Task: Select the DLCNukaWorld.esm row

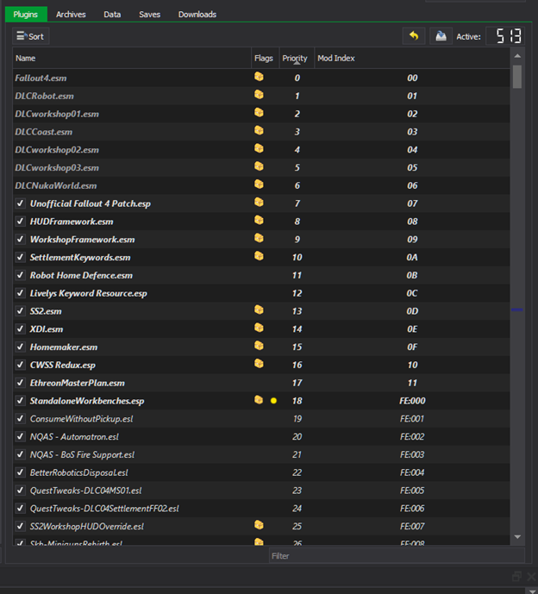Action: [261, 185]
